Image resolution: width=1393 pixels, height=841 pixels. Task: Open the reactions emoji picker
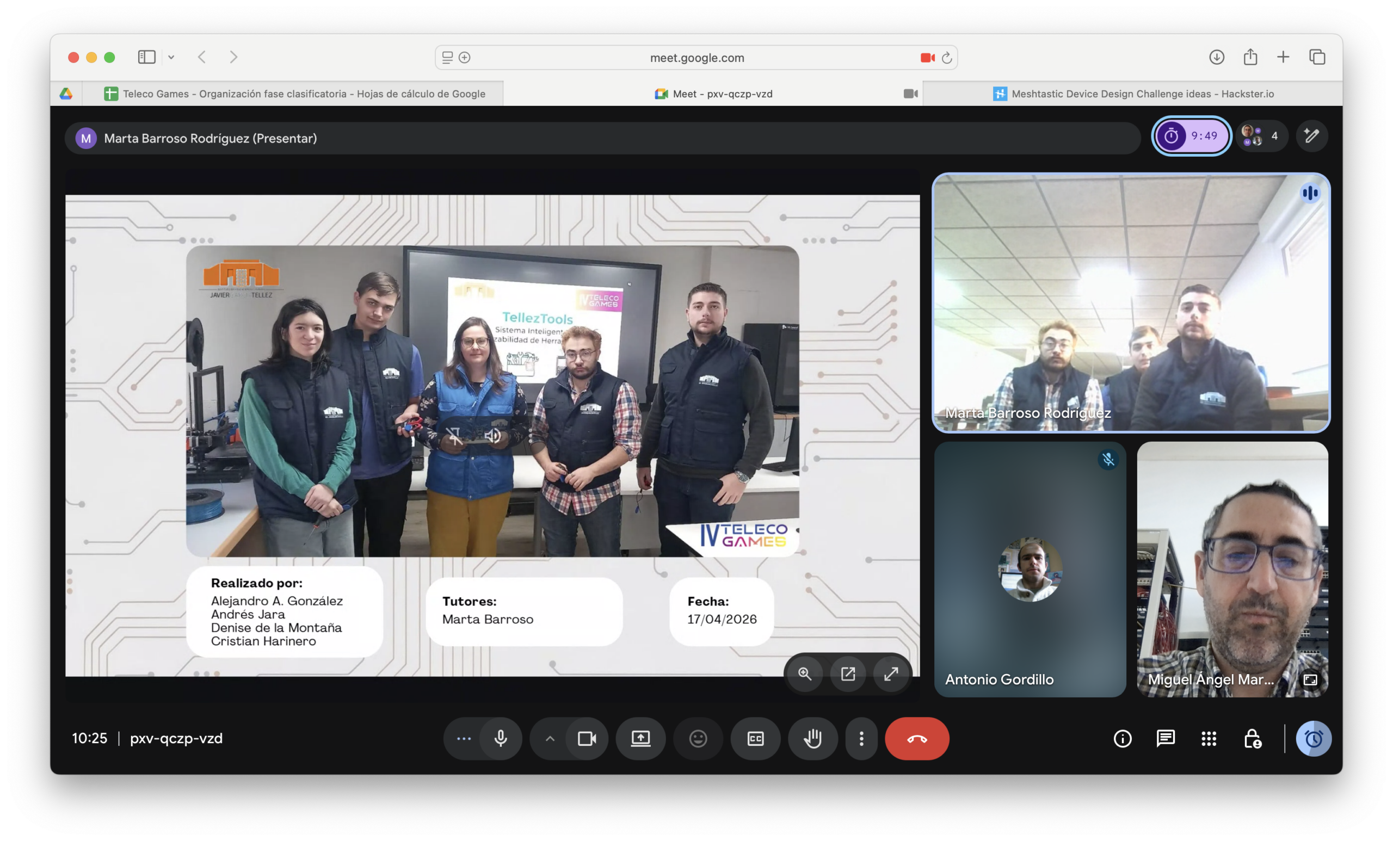click(x=698, y=738)
